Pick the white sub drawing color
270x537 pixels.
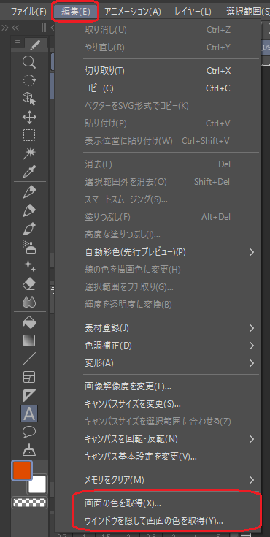38,484
